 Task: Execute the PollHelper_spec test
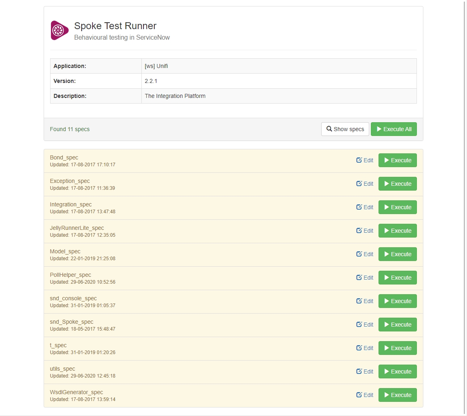[x=397, y=278]
